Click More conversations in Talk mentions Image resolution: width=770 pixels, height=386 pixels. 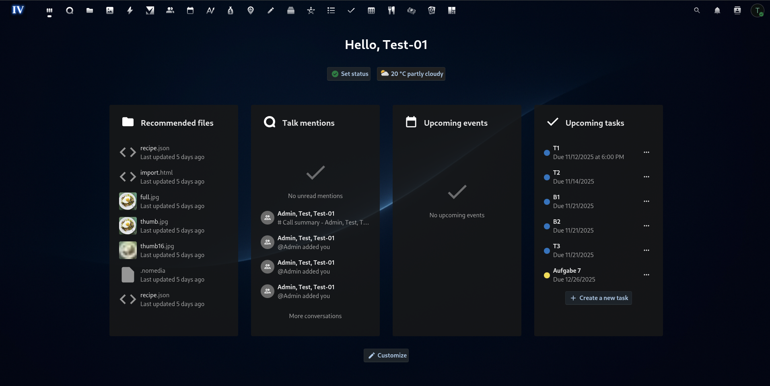click(x=315, y=316)
